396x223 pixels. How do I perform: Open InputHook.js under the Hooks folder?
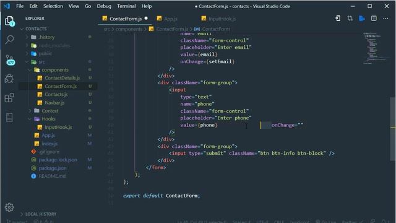pyautogui.click(x=58, y=127)
